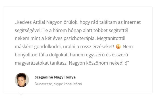Click the phrase rossz érzéseket!

pos(97,47)
